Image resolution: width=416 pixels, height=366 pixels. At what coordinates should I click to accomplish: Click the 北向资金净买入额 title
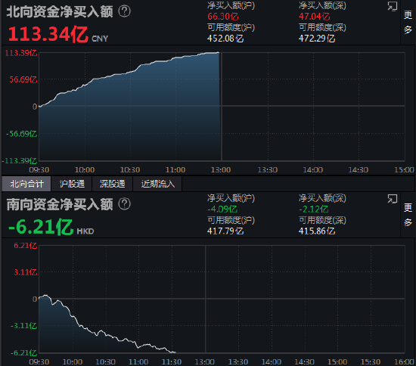tap(60, 11)
